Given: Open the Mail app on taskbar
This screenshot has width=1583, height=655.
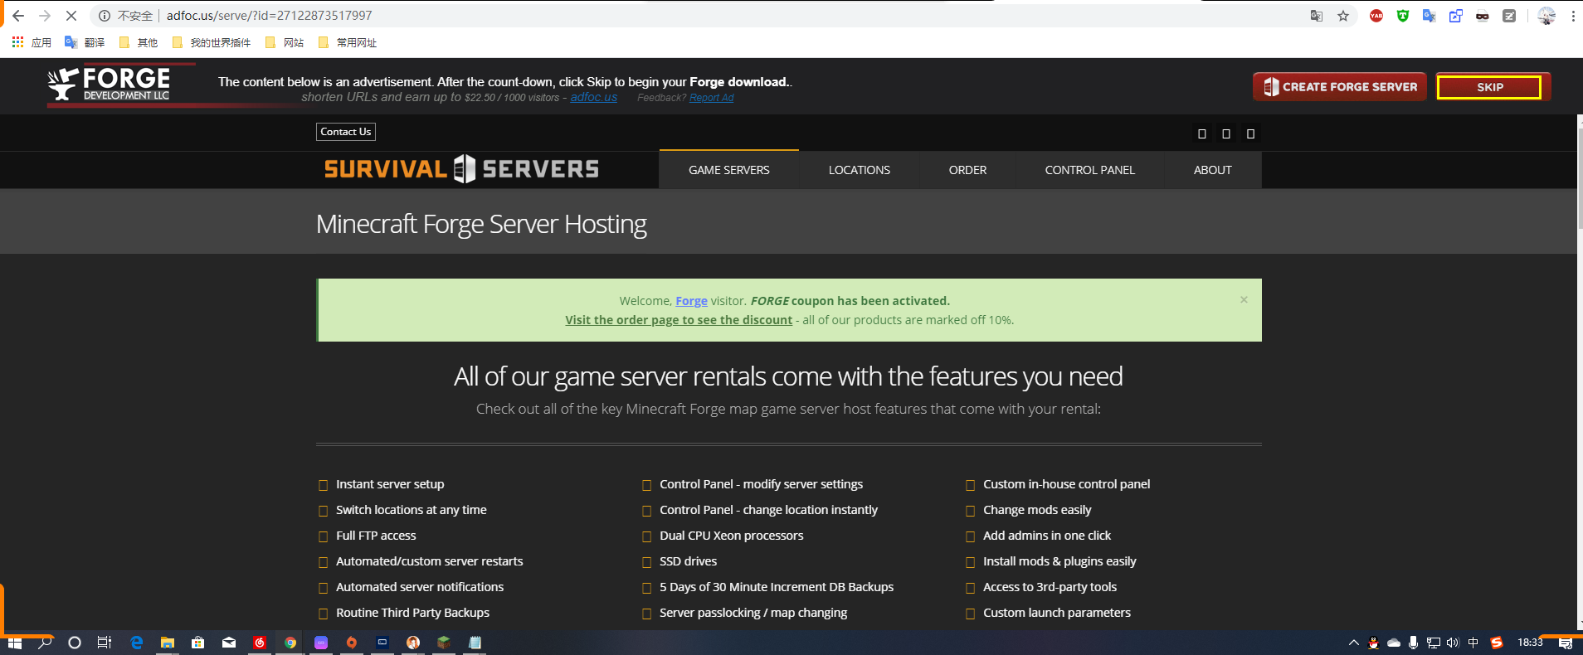Looking at the screenshot, I should click(229, 643).
